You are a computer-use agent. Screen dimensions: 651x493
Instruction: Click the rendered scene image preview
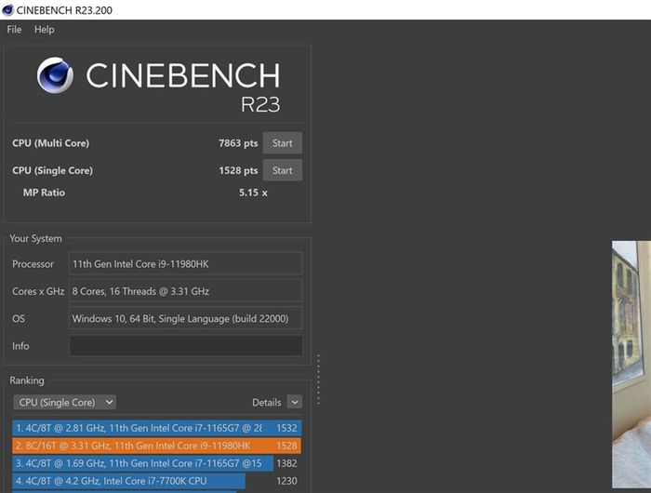[x=631, y=365]
